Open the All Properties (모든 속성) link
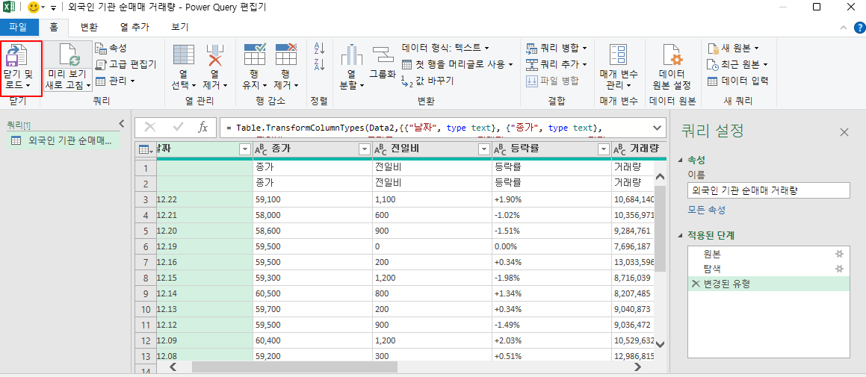 [706, 210]
